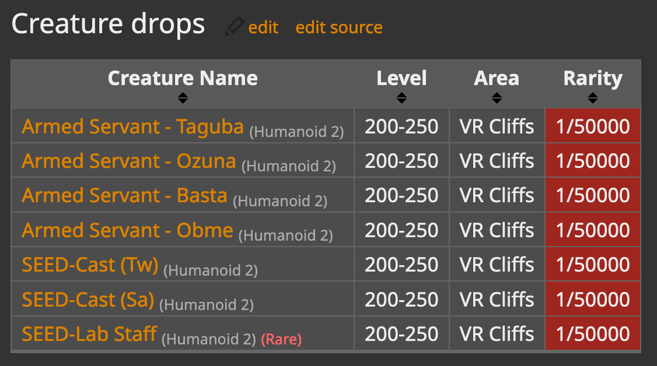The width and height of the screenshot is (657, 366).
Task: Open SEED-Cast (Tw) creature page
Action: (90, 265)
